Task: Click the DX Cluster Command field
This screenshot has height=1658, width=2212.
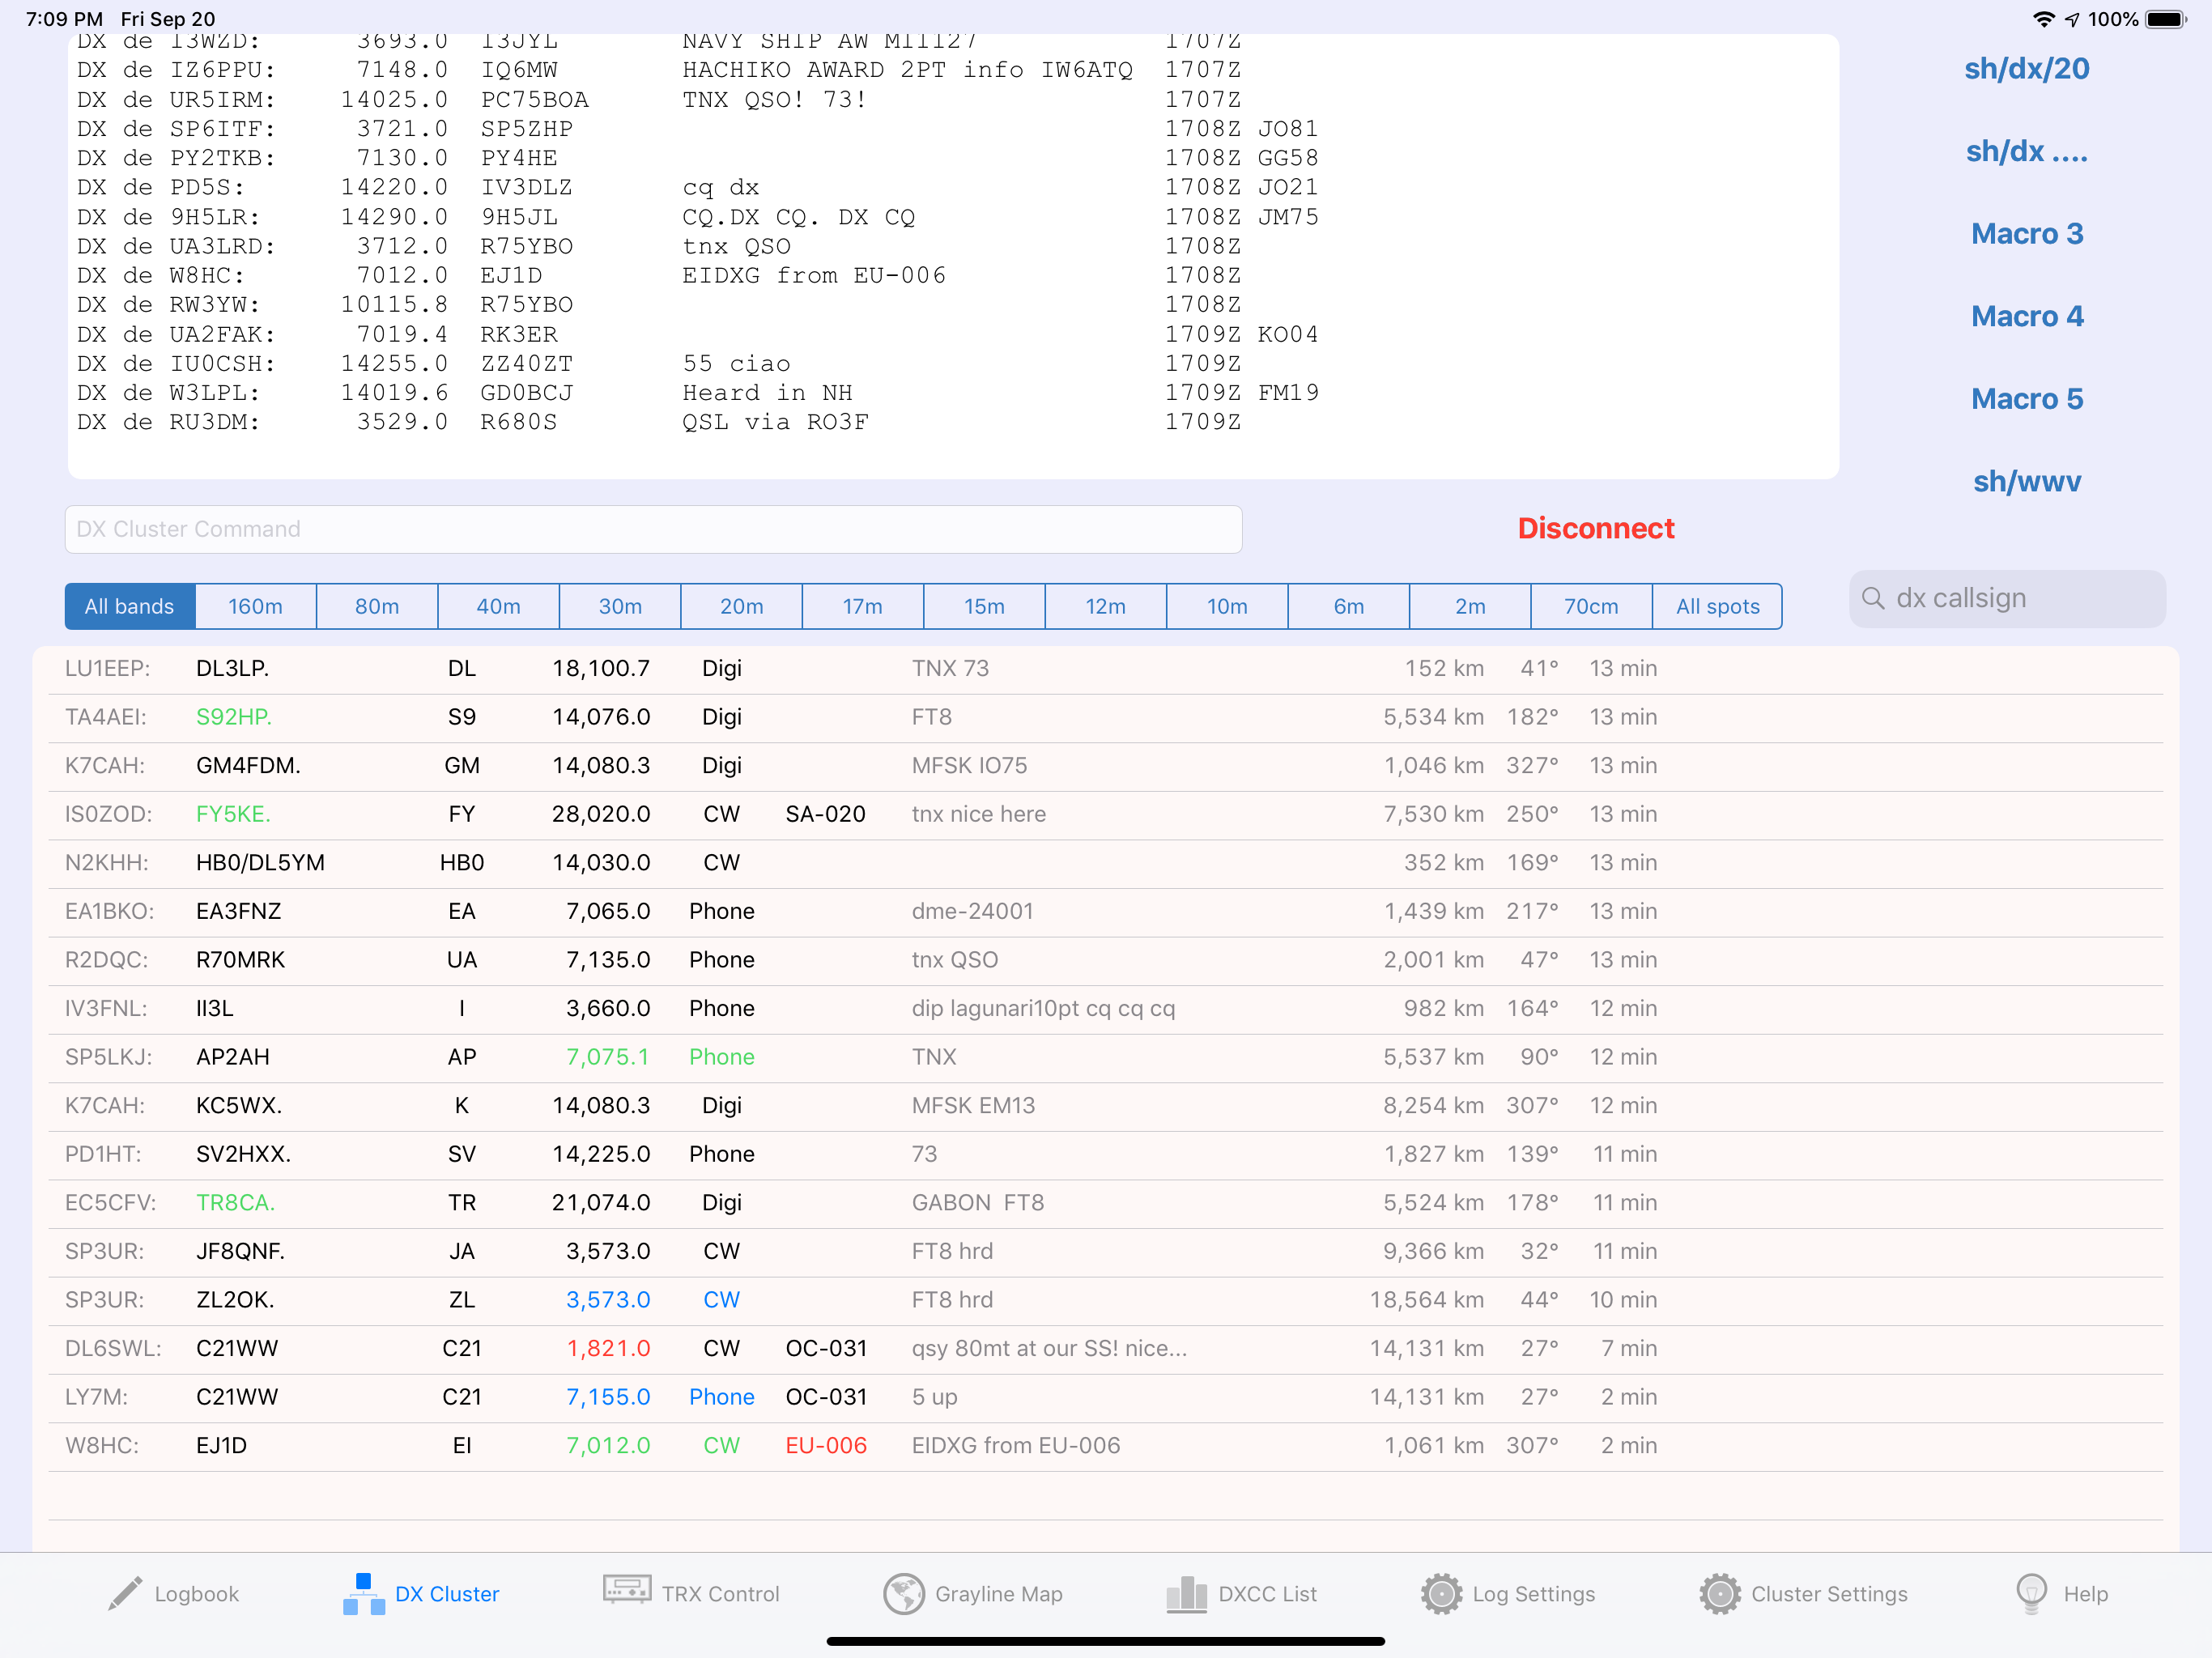Action: [653, 529]
